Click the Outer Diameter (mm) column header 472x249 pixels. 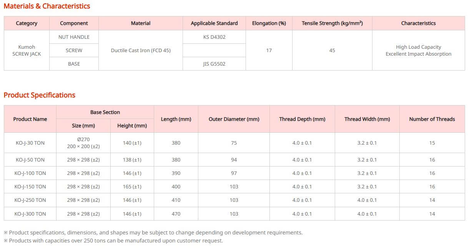pos(234,119)
